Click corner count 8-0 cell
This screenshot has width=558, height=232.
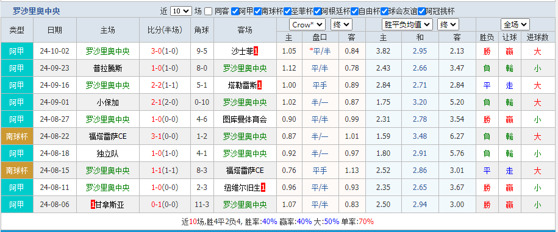coord(202,68)
